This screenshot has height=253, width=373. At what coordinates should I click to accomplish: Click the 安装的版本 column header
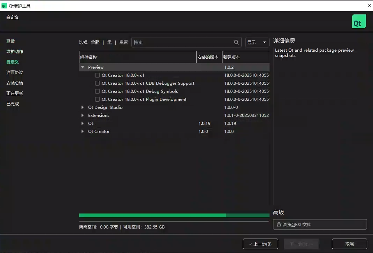209,57
